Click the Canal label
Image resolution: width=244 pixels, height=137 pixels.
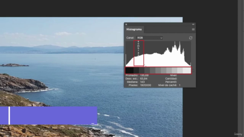tap(130, 38)
